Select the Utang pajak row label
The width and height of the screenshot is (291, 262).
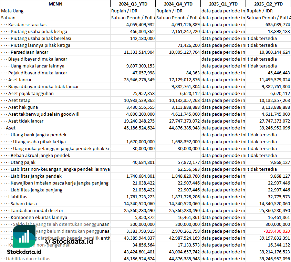[x=23, y=162]
